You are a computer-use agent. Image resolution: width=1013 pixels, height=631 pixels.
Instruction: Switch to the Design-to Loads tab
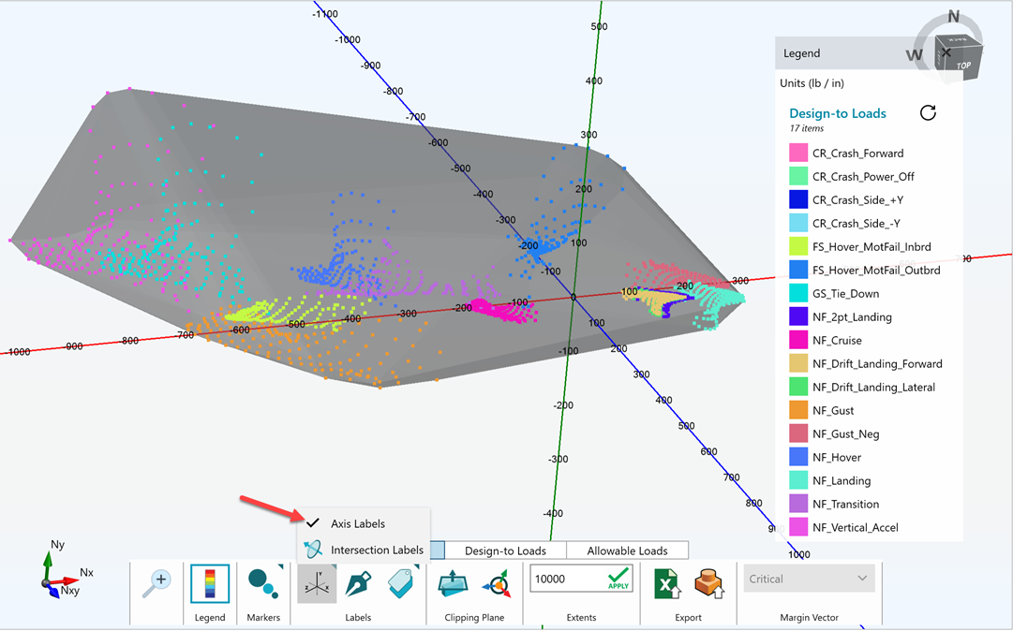point(505,550)
